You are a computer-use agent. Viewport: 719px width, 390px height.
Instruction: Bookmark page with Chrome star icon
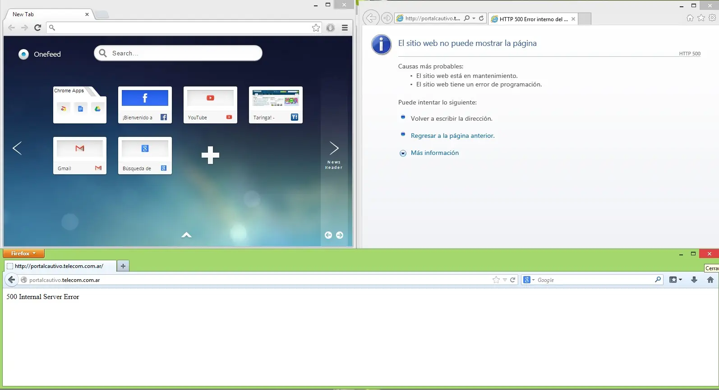click(x=316, y=28)
